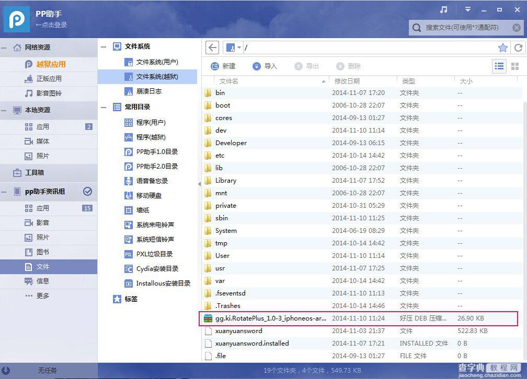
Task: Open the 语音备忘录 voice memos directory
Action: click(147, 181)
